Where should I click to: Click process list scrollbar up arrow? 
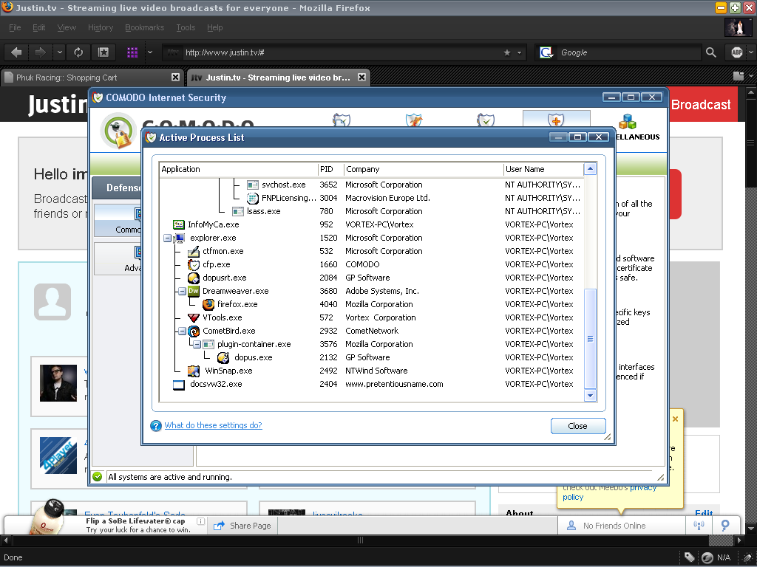tap(590, 169)
